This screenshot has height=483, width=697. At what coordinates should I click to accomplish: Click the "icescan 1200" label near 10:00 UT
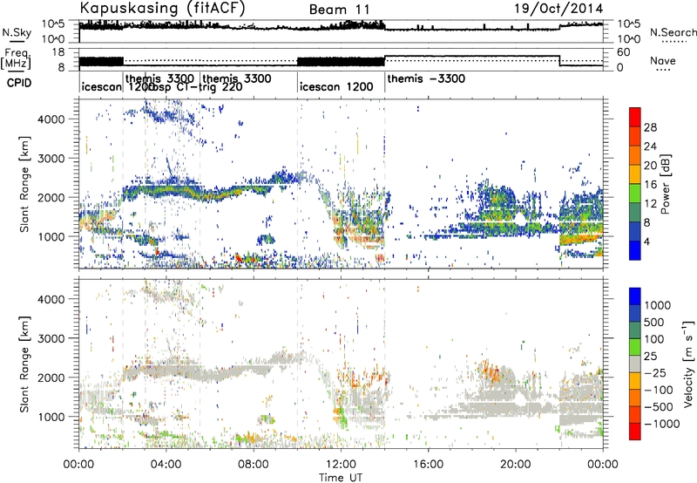pyautogui.click(x=336, y=86)
